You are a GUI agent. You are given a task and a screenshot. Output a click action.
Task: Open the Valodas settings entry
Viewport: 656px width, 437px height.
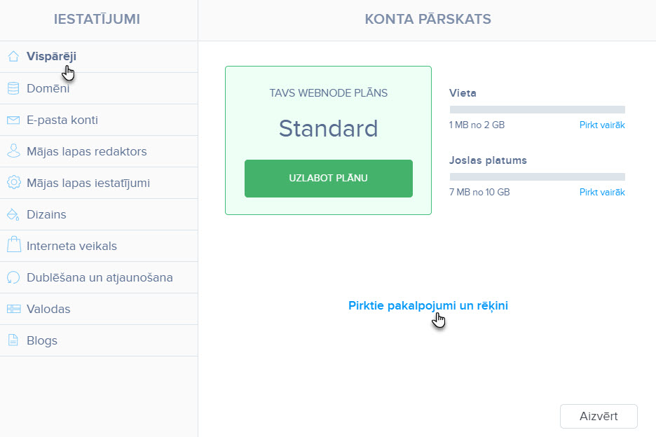[99, 309]
